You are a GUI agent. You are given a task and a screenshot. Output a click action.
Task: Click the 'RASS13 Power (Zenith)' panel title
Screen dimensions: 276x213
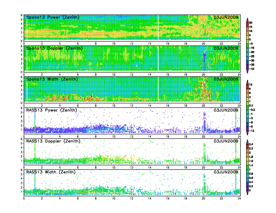tap(52, 110)
